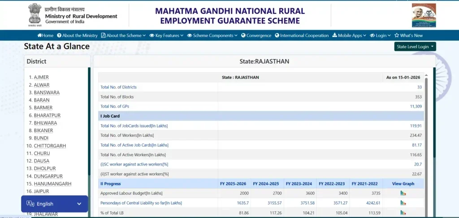This screenshot has width=459, height=218.
Task: Select BHARATPUR district from the list
Action: [x=47, y=115]
